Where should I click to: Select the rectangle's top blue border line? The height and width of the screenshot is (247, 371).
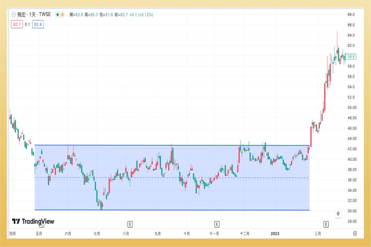pos(172,145)
